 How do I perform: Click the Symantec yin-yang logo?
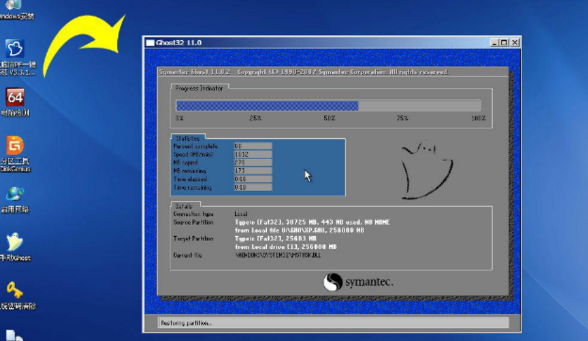point(333,282)
